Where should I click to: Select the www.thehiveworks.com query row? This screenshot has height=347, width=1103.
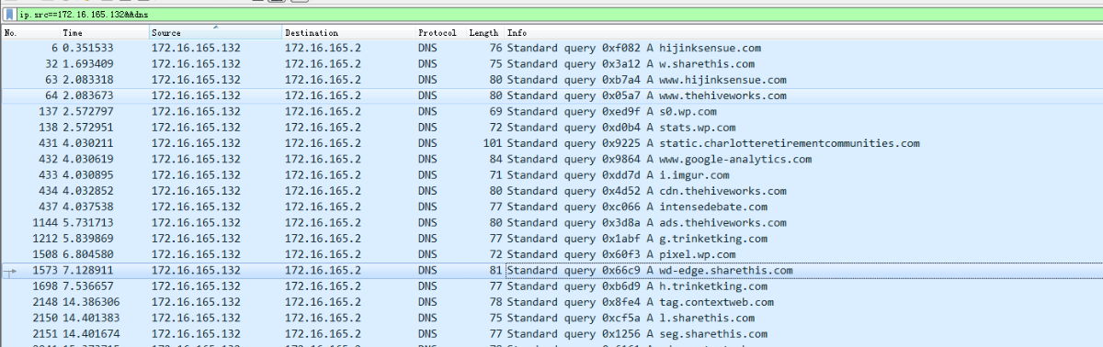(x=551, y=95)
